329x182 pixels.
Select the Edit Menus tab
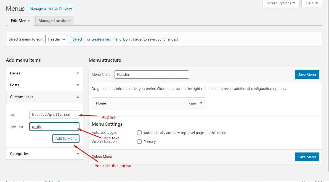pyautogui.click(x=21, y=21)
